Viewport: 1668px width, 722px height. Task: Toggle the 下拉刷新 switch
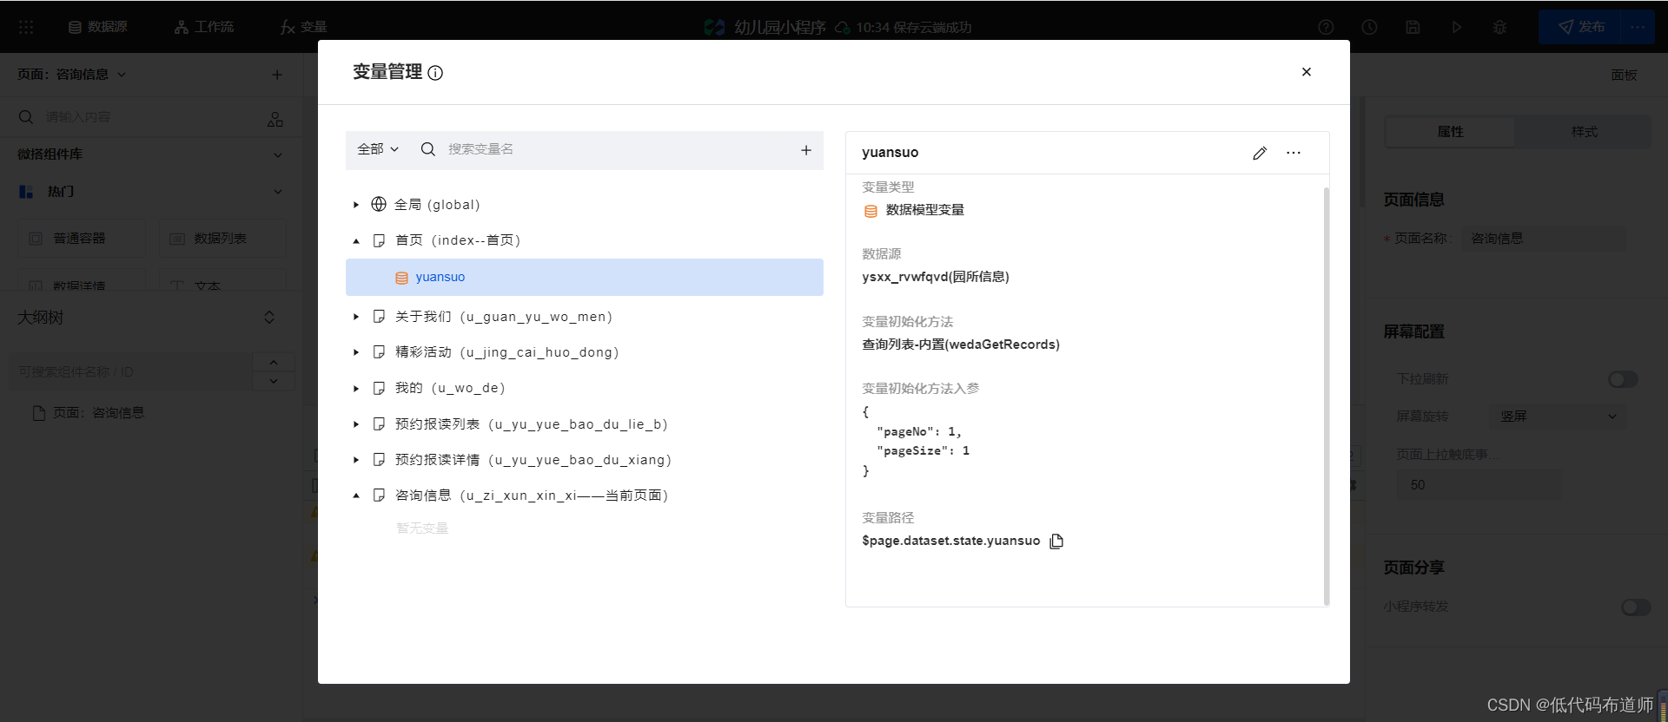pos(1623,379)
